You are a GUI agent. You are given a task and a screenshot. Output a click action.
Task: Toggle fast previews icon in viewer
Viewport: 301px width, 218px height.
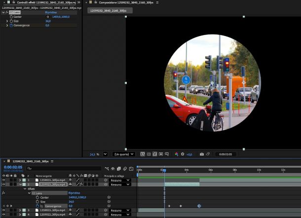[x=143, y=154]
